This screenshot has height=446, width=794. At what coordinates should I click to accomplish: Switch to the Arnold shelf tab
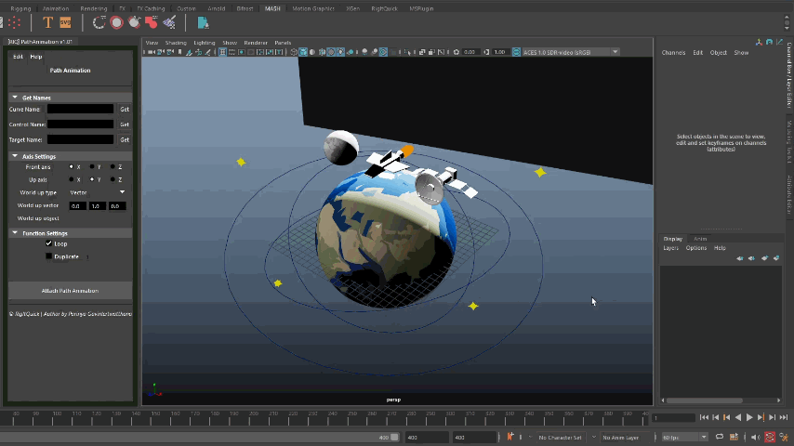[x=217, y=8]
